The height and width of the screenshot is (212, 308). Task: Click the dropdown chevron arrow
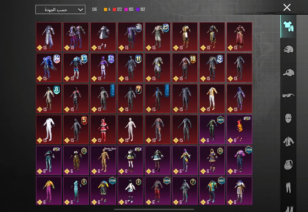tap(80, 10)
